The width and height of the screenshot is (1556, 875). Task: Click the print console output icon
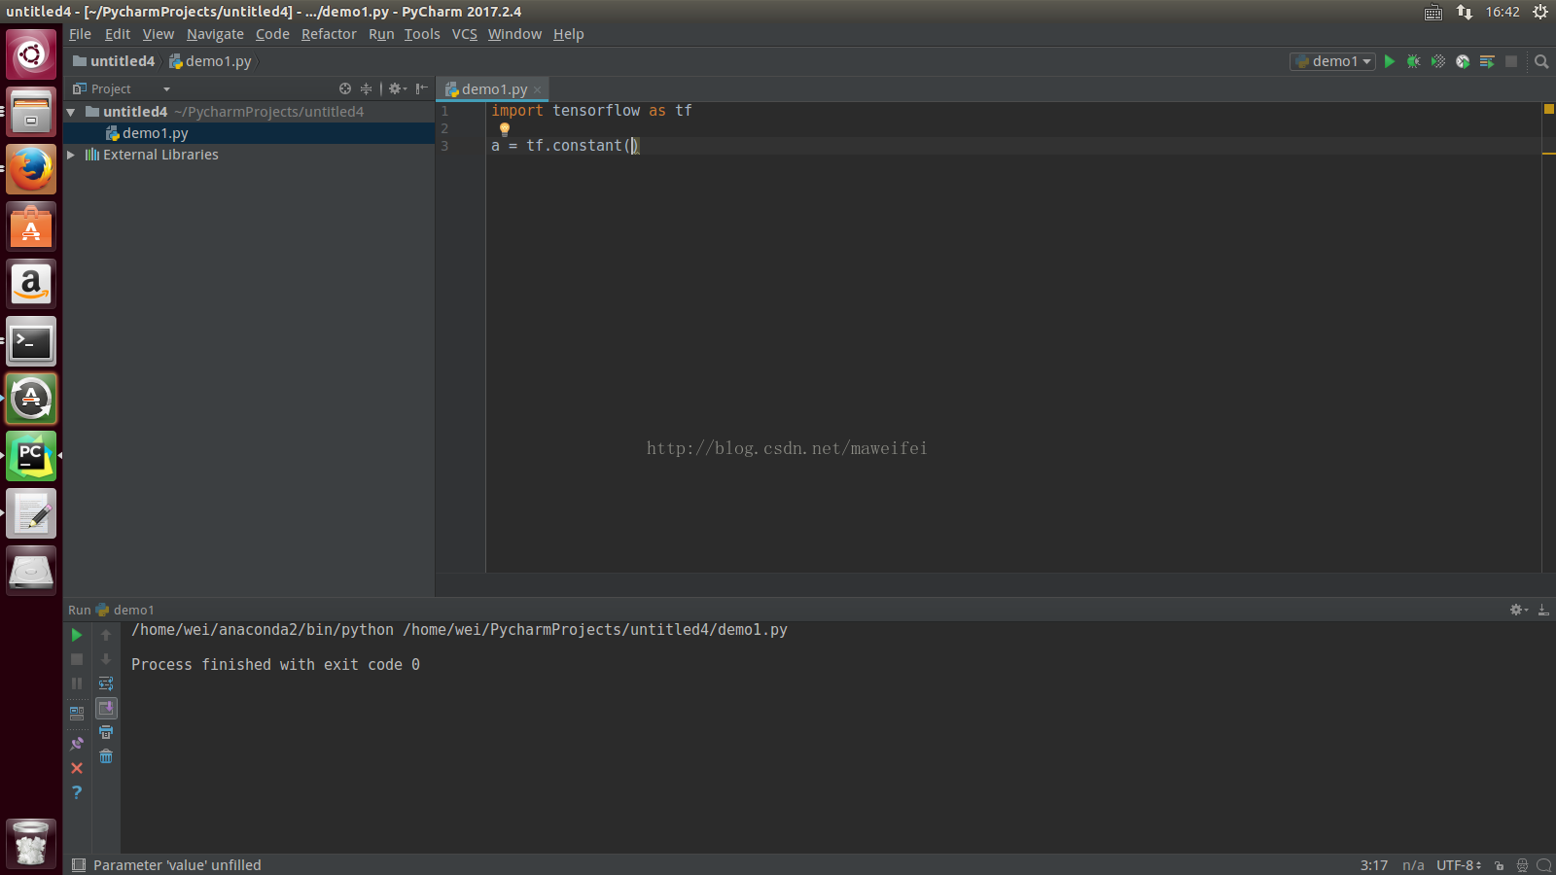point(106,732)
